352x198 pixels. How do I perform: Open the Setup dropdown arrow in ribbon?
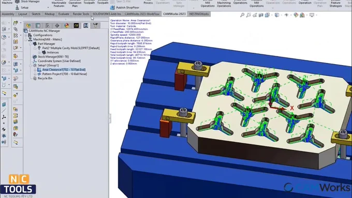[x=48, y=8]
